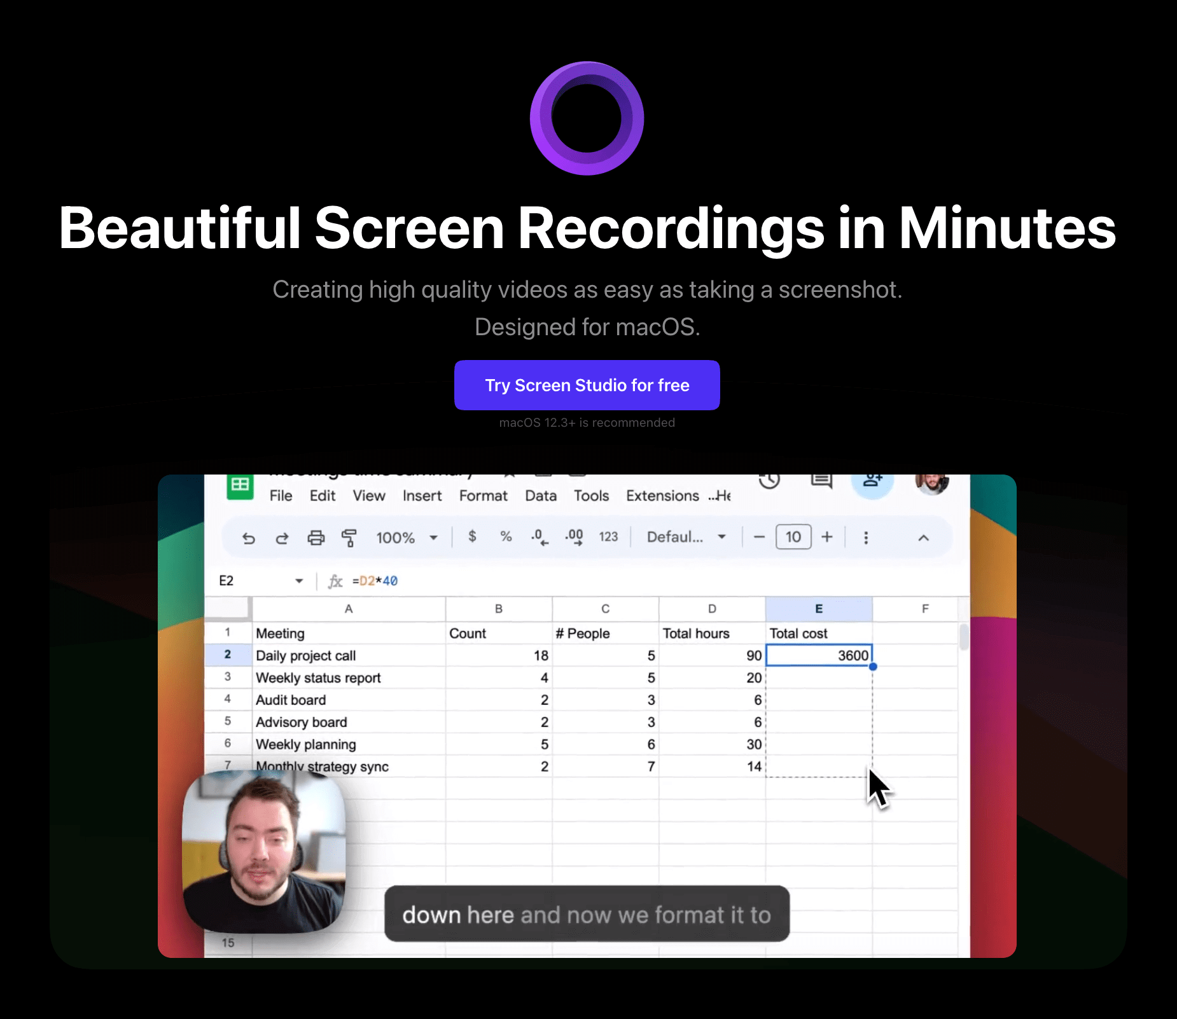Click the Print icon

pos(316,538)
